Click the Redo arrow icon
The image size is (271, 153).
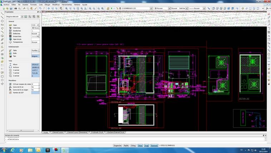(44, 8)
